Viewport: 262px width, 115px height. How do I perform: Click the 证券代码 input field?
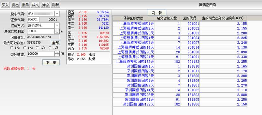(33, 19)
